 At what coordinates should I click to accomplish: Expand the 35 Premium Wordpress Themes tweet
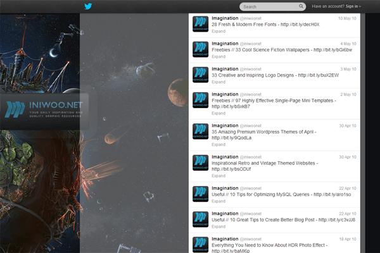tap(218, 145)
